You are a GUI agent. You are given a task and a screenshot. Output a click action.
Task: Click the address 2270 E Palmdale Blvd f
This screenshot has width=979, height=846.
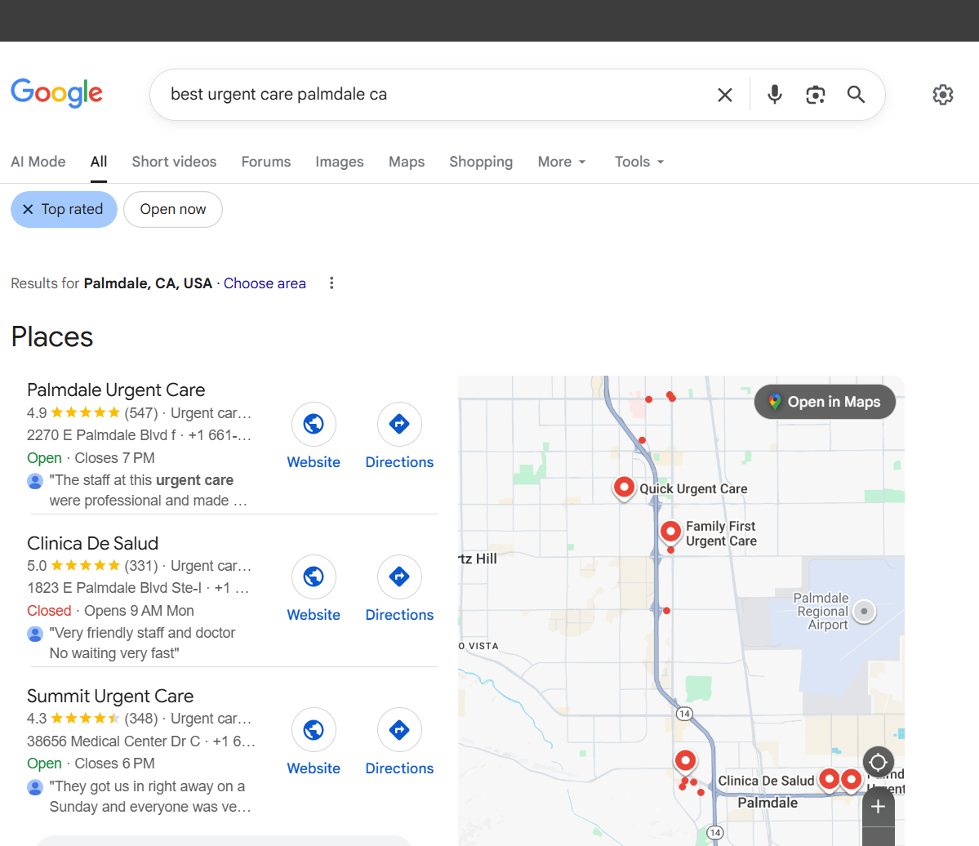pyautogui.click(x=102, y=435)
